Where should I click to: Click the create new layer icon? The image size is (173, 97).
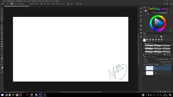pos(168,92)
